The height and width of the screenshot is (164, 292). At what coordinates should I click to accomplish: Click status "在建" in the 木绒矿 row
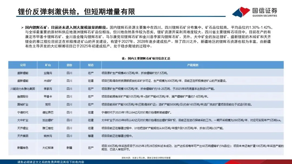[x=91, y=81]
